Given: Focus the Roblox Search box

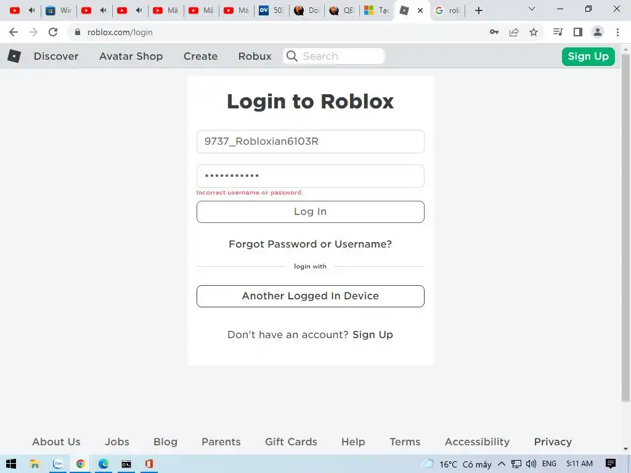Looking at the screenshot, I should pyautogui.click(x=333, y=56).
